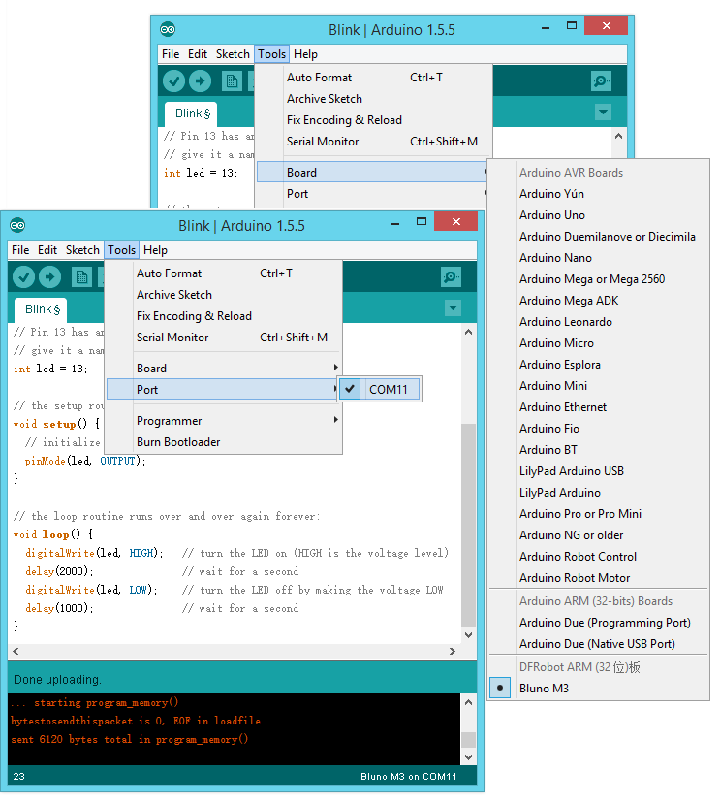Viewport: 720px width, 804px height.
Task: Open Help menu in front window
Action: (155, 250)
